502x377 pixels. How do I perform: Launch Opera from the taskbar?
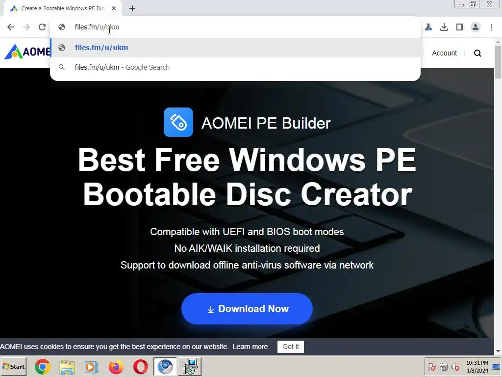141,367
